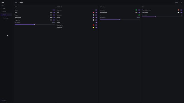Select the Players icon in the sidebar

point(2,15)
